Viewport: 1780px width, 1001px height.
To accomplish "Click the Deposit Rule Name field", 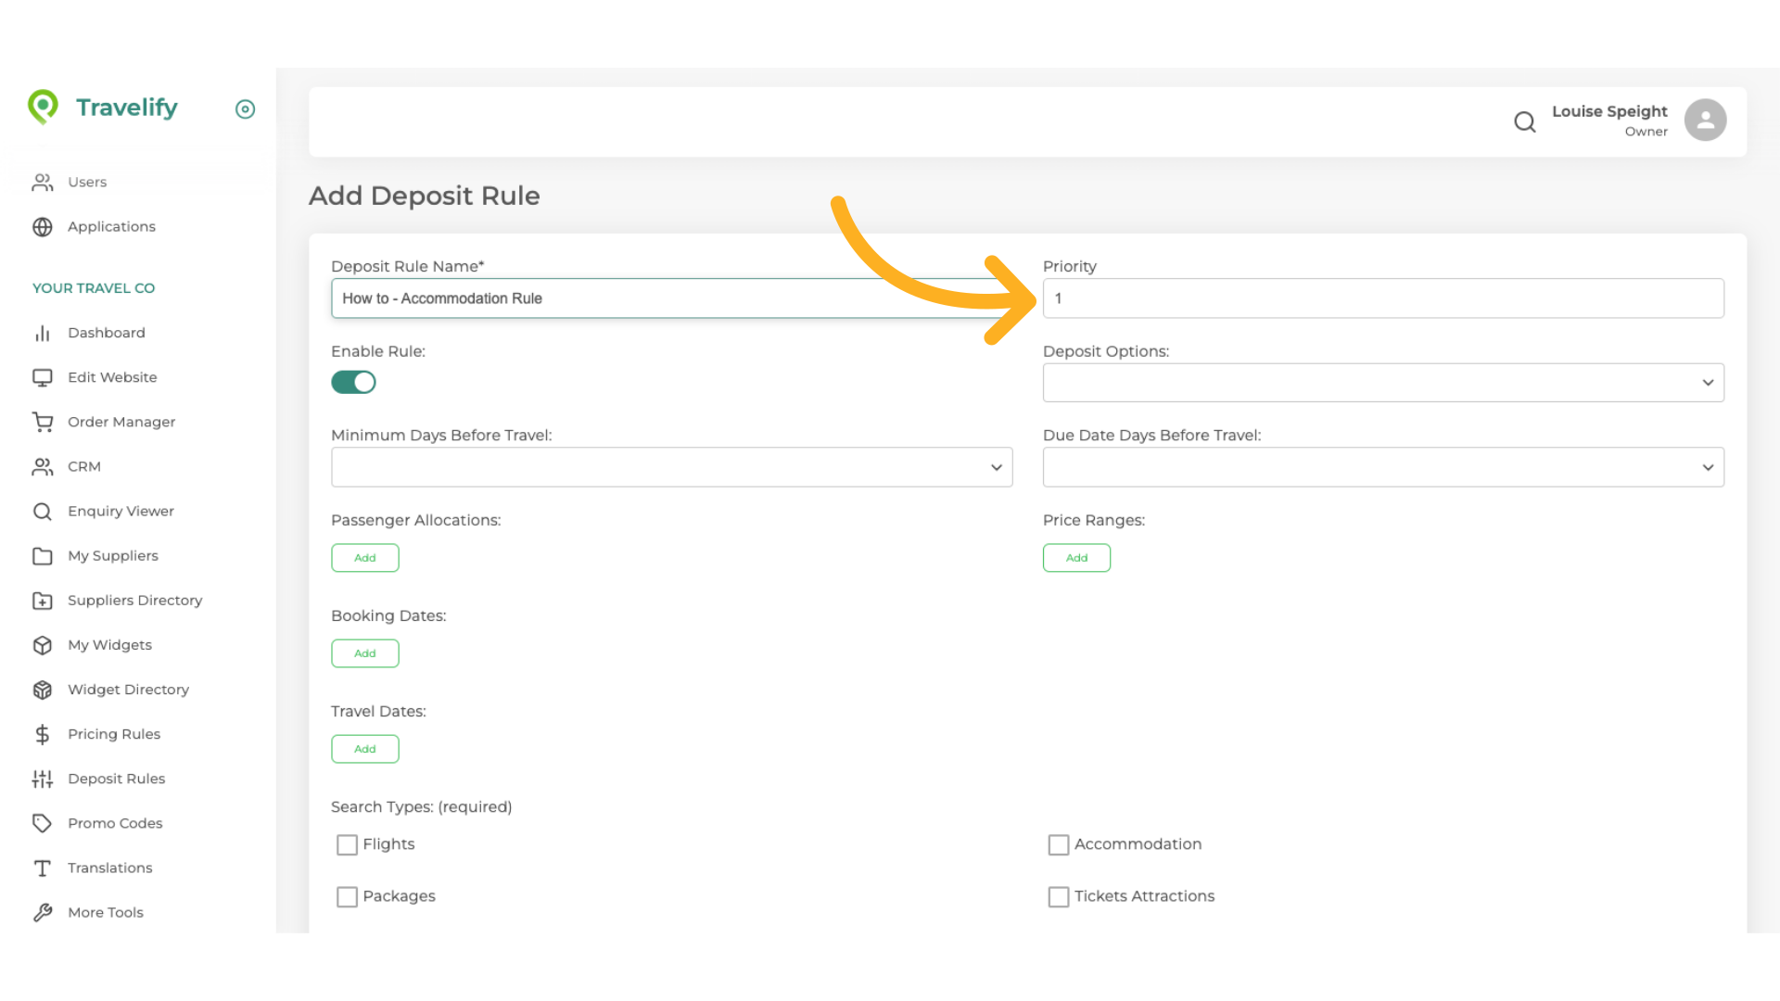I will click(x=671, y=298).
